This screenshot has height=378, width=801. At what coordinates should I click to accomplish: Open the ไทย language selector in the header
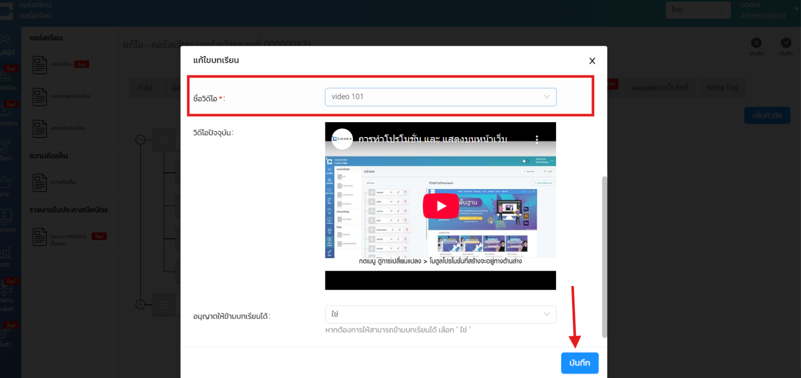click(x=697, y=10)
